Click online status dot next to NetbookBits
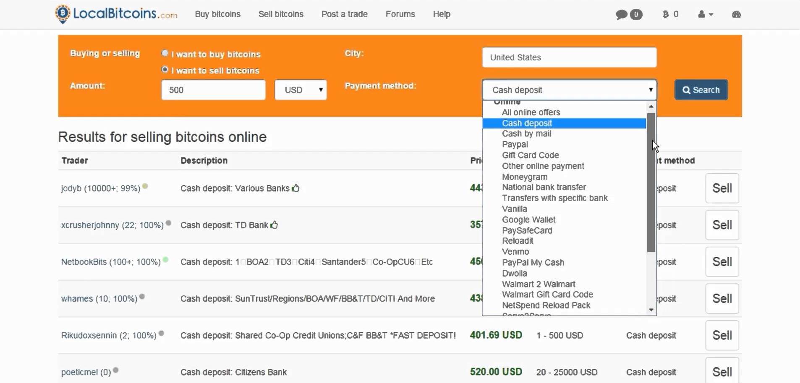The width and height of the screenshot is (800, 383). point(166,260)
